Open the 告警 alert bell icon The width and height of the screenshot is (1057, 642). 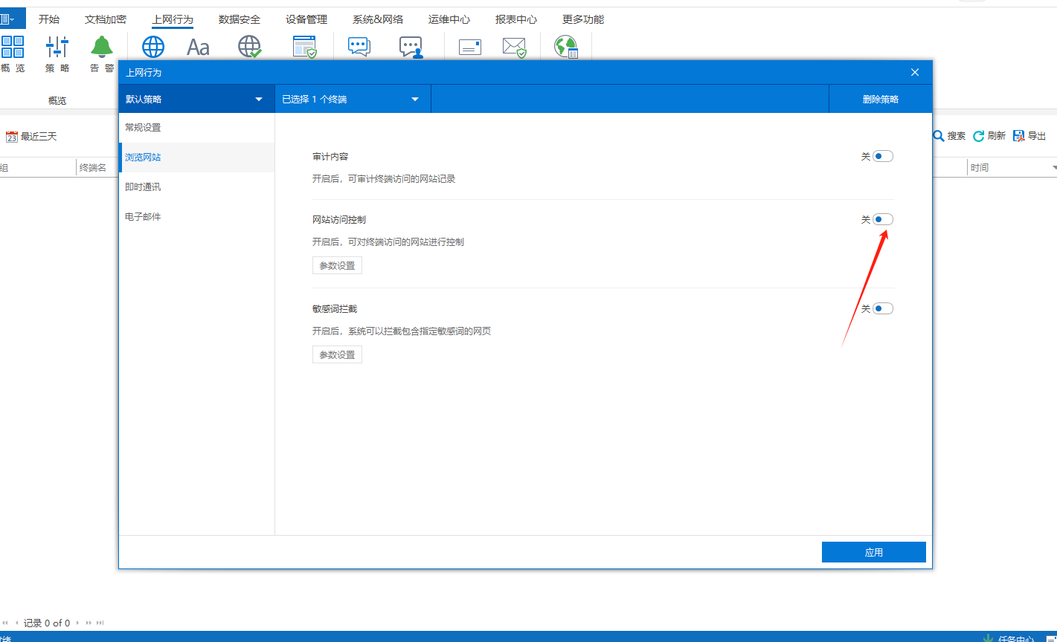coord(102,48)
